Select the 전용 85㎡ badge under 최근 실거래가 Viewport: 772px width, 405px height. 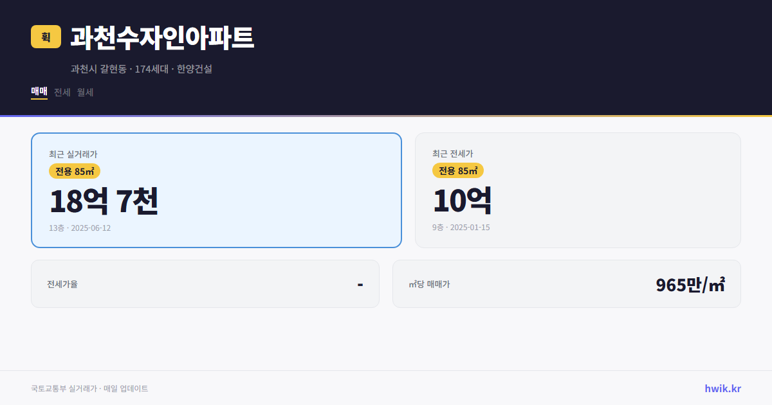click(72, 171)
